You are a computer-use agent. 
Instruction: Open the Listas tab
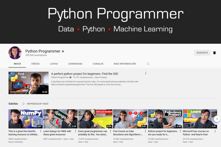coord(54,64)
